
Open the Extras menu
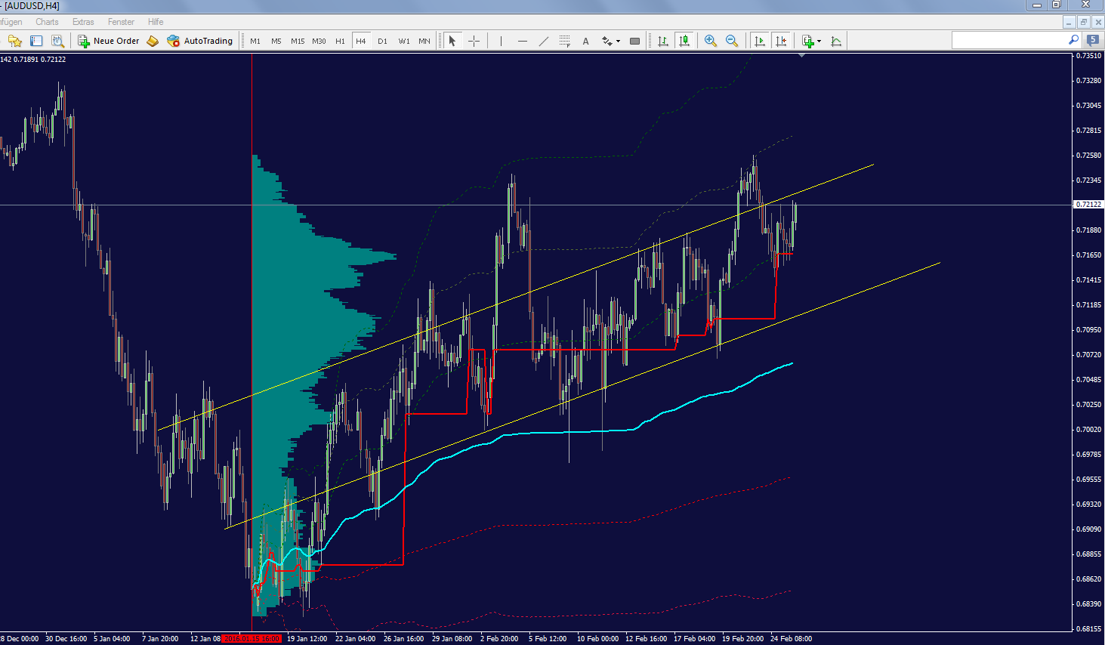click(x=83, y=22)
